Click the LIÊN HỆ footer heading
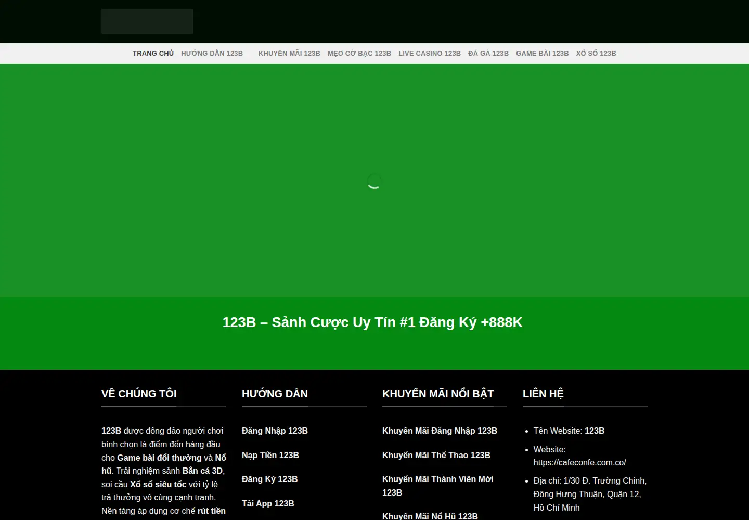This screenshot has height=520, width=749. coord(543,394)
